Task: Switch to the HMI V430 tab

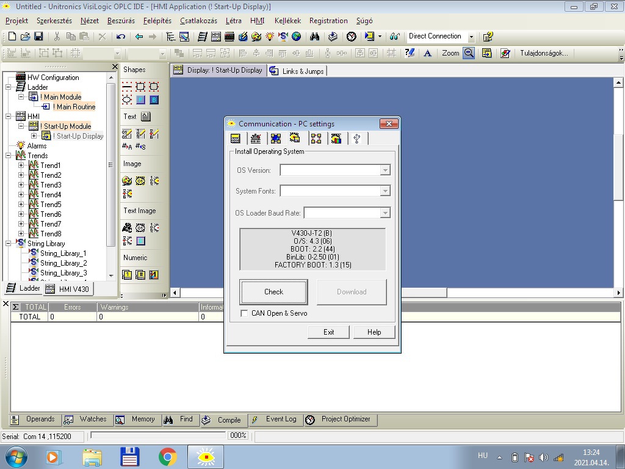Action: pyautogui.click(x=67, y=289)
